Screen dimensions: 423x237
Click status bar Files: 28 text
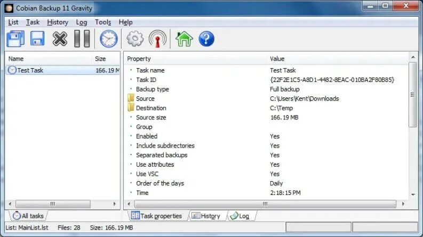[x=69, y=227]
